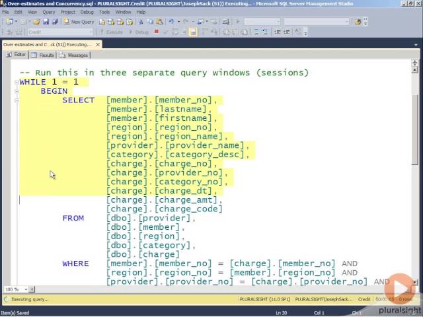Open the Edit menu
This screenshot has width=423, height=317.
[x=19, y=12]
